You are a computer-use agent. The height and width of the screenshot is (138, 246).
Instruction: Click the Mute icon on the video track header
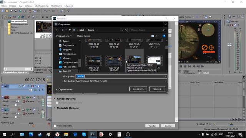coord(38,86)
